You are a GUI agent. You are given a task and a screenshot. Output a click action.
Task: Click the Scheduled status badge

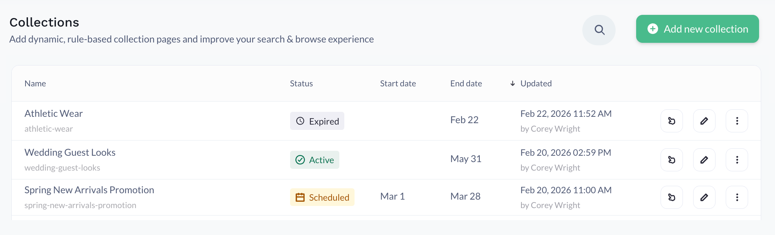tap(322, 197)
